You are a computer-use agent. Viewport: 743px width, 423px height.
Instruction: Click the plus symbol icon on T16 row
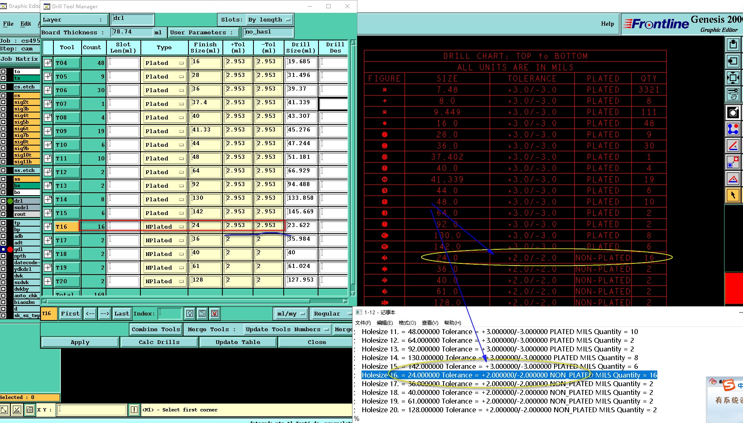coord(48,227)
